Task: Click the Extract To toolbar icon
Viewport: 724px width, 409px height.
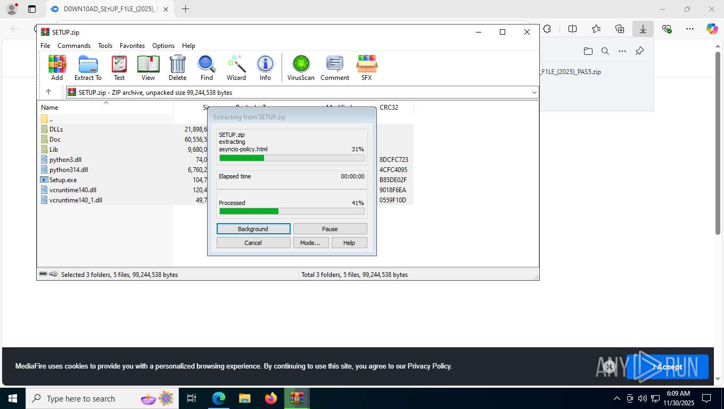Action: coord(88,68)
